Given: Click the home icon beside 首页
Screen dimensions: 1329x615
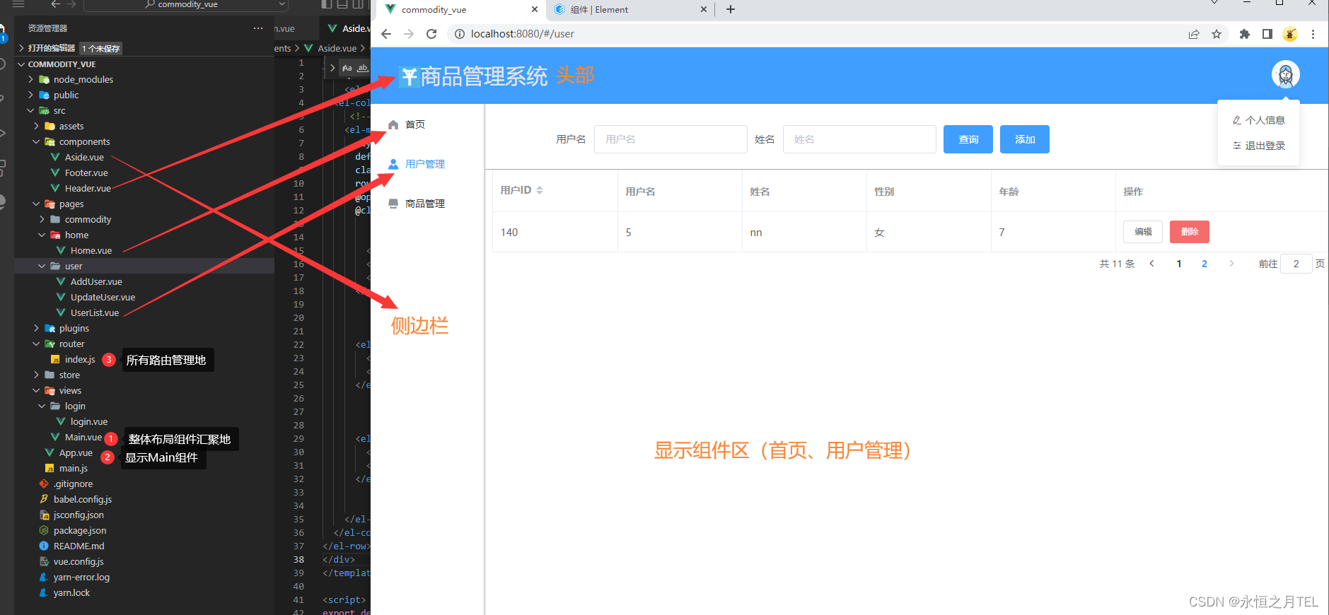Looking at the screenshot, I should [393, 124].
